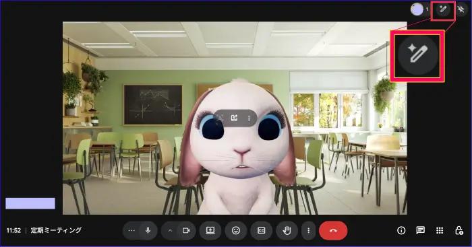This screenshot has width=472, height=247.
Task: Click the meeting title 定期ミーティング
Action: point(56,230)
